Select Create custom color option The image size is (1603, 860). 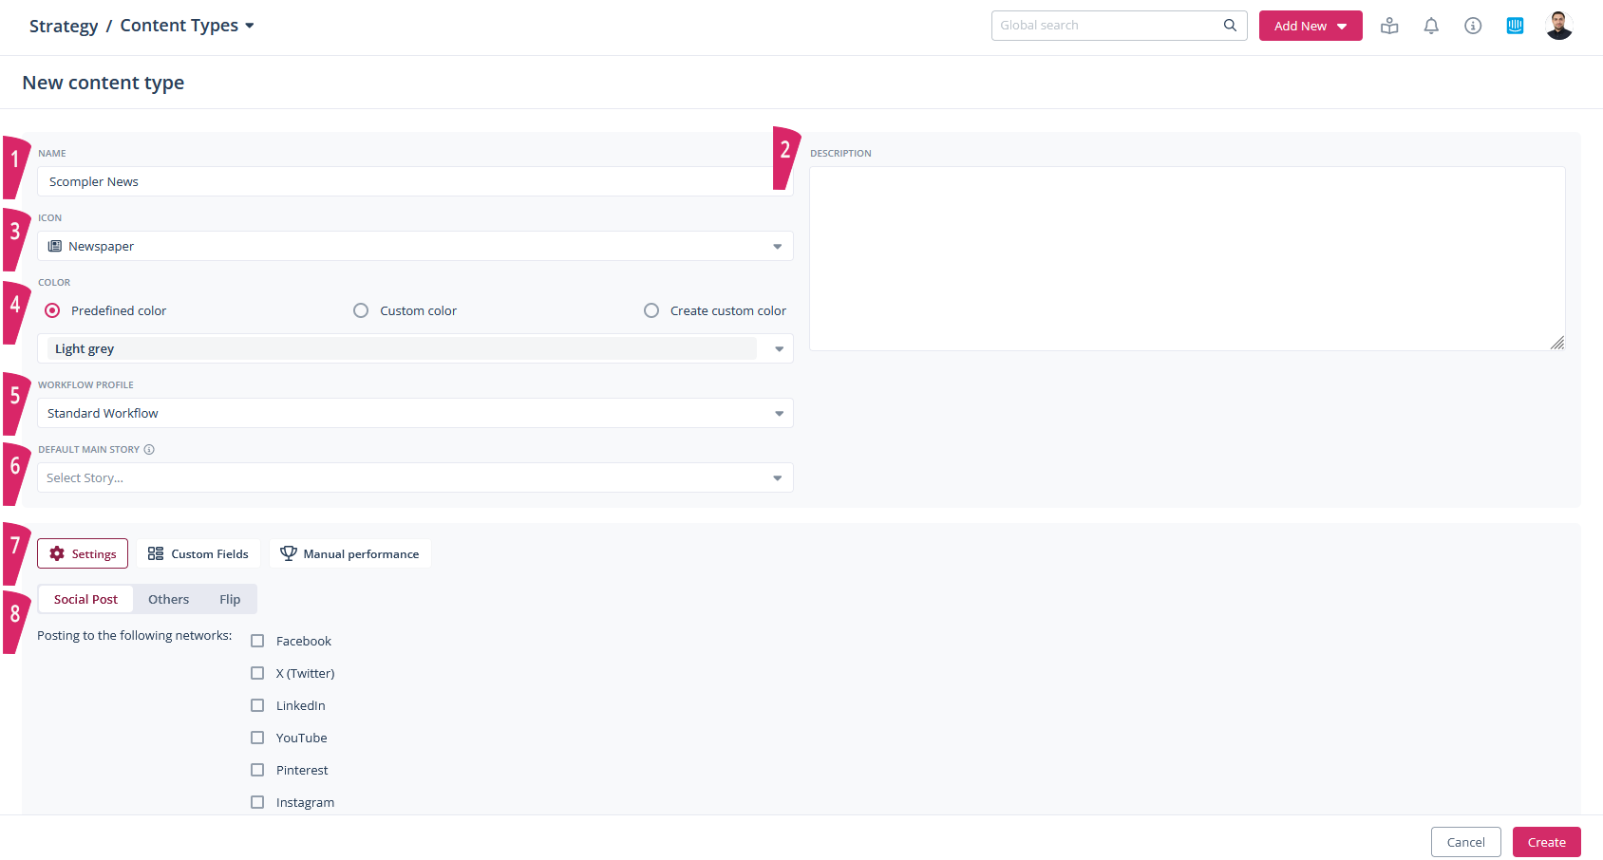click(x=651, y=310)
